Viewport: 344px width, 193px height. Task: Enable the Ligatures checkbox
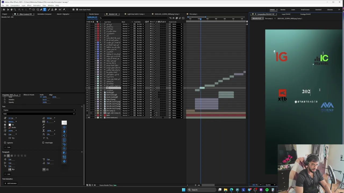5,143
